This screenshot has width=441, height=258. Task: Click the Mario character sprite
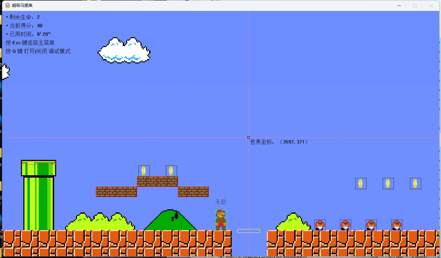(x=221, y=220)
